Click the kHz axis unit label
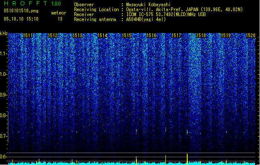Screen dimensions: 260x165 pos(4,33)
